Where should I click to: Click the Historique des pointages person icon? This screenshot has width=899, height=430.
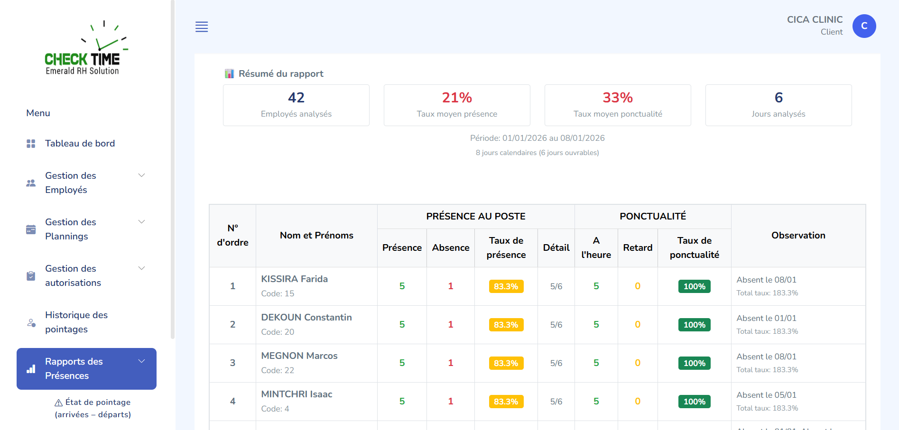(x=30, y=322)
